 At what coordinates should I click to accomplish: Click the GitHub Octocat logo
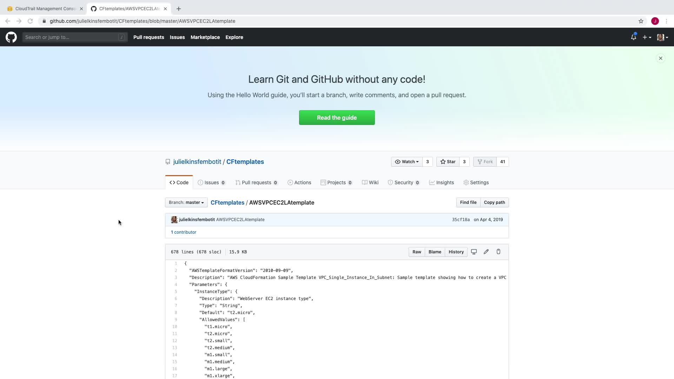[x=11, y=37]
